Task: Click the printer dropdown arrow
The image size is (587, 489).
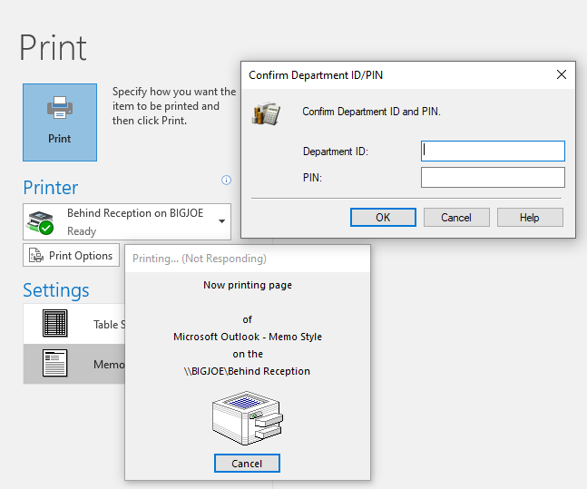Action: 221,221
